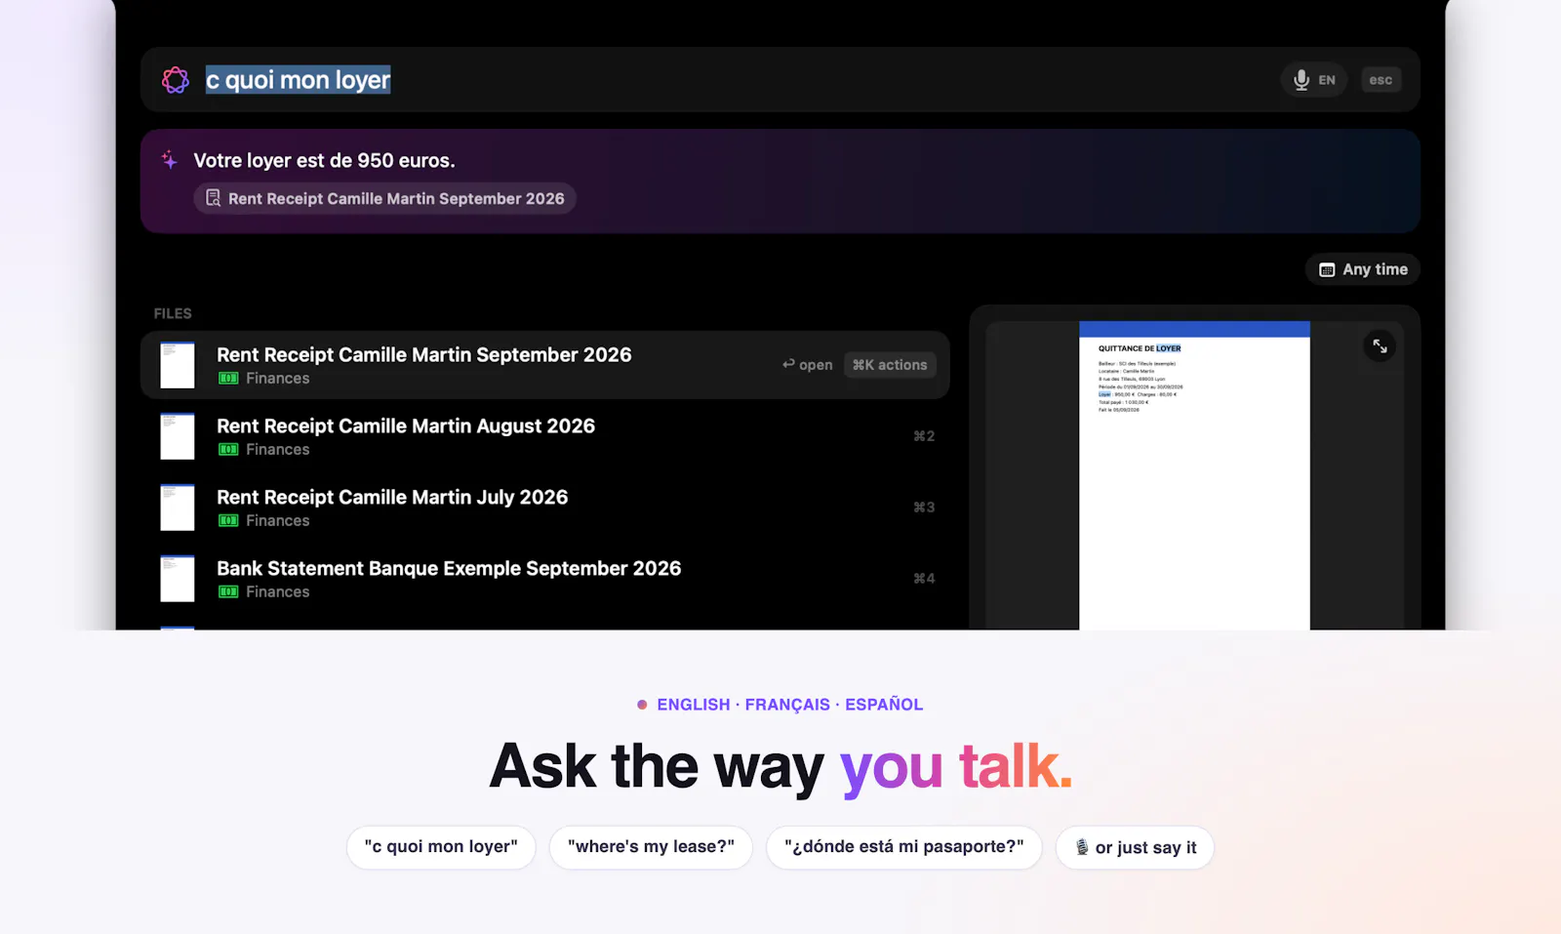This screenshot has height=934, width=1561.
Task: Click the Finances tag icon under Bank Statement
Action: coord(228,592)
